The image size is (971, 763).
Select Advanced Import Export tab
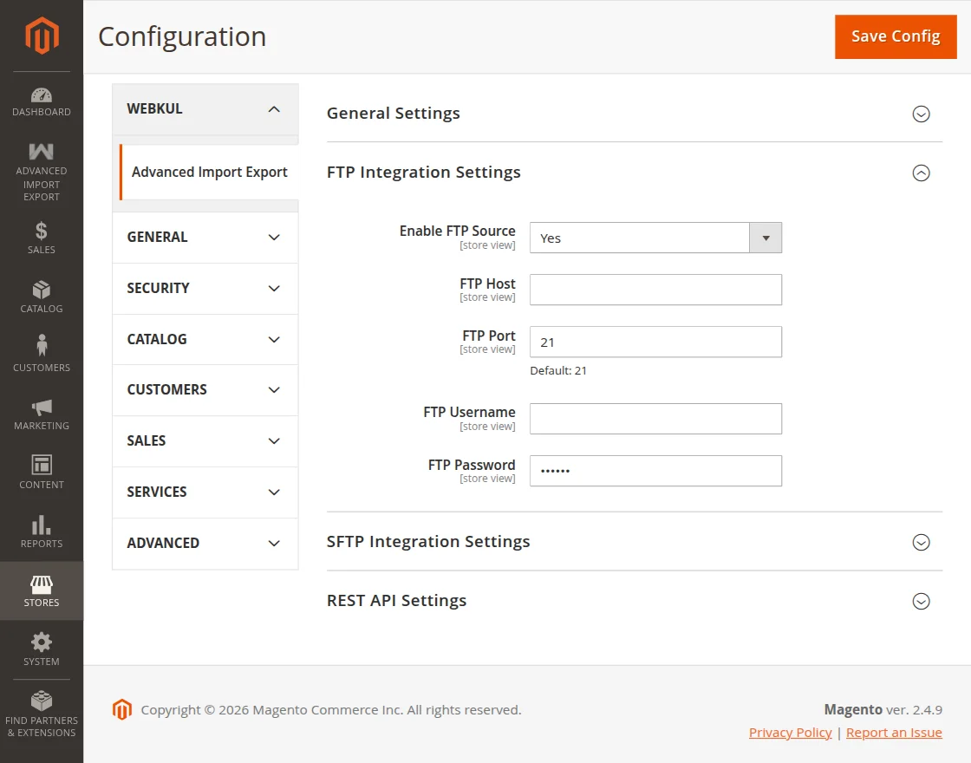coord(209,173)
